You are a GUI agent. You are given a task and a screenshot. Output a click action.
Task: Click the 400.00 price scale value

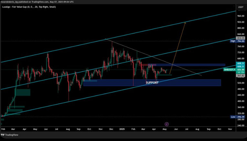click(241, 101)
